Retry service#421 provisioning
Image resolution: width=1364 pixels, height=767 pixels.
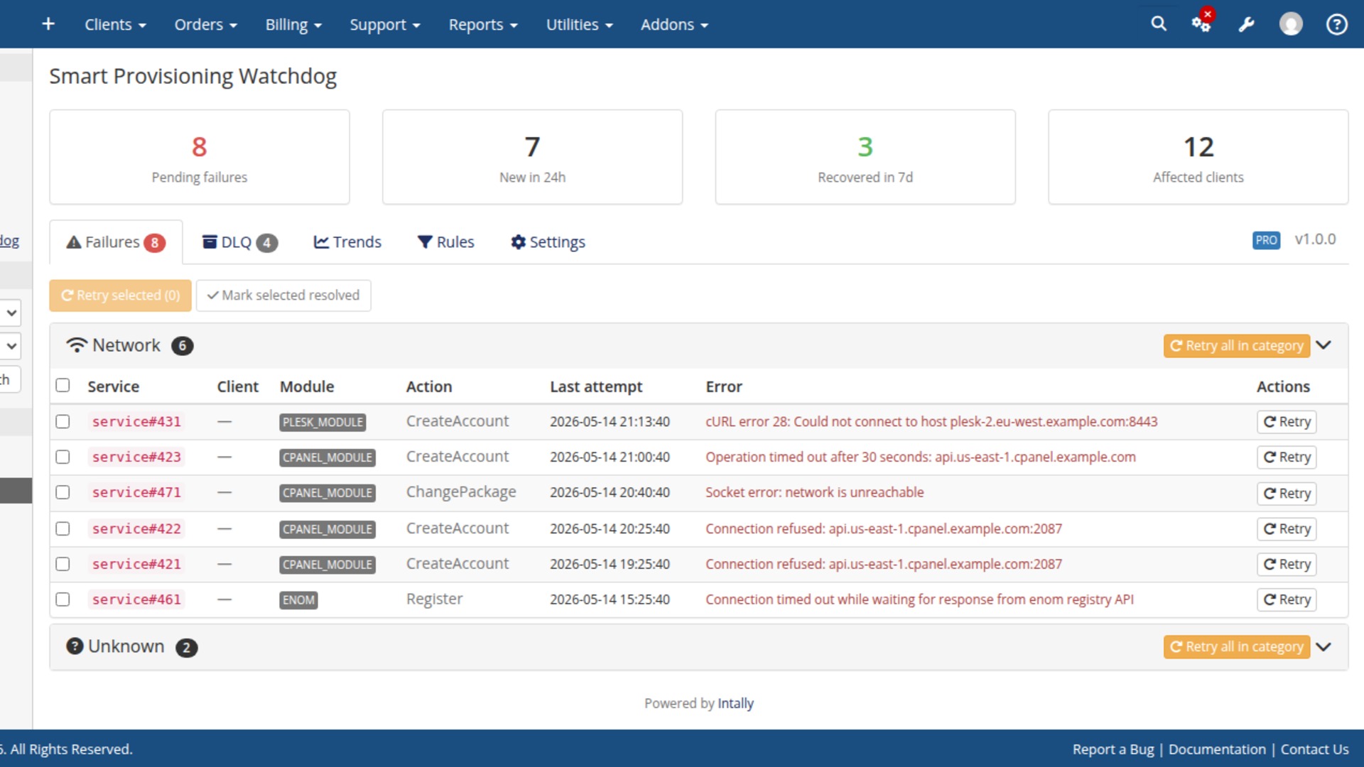click(x=1287, y=565)
